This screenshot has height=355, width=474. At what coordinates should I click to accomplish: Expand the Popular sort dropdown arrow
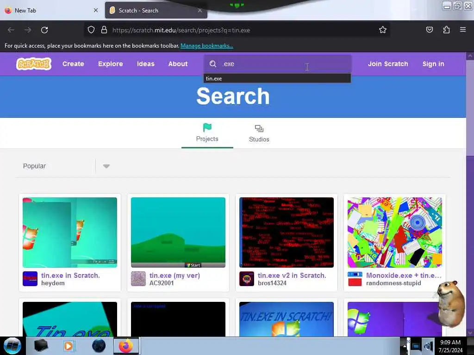click(x=106, y=166)
